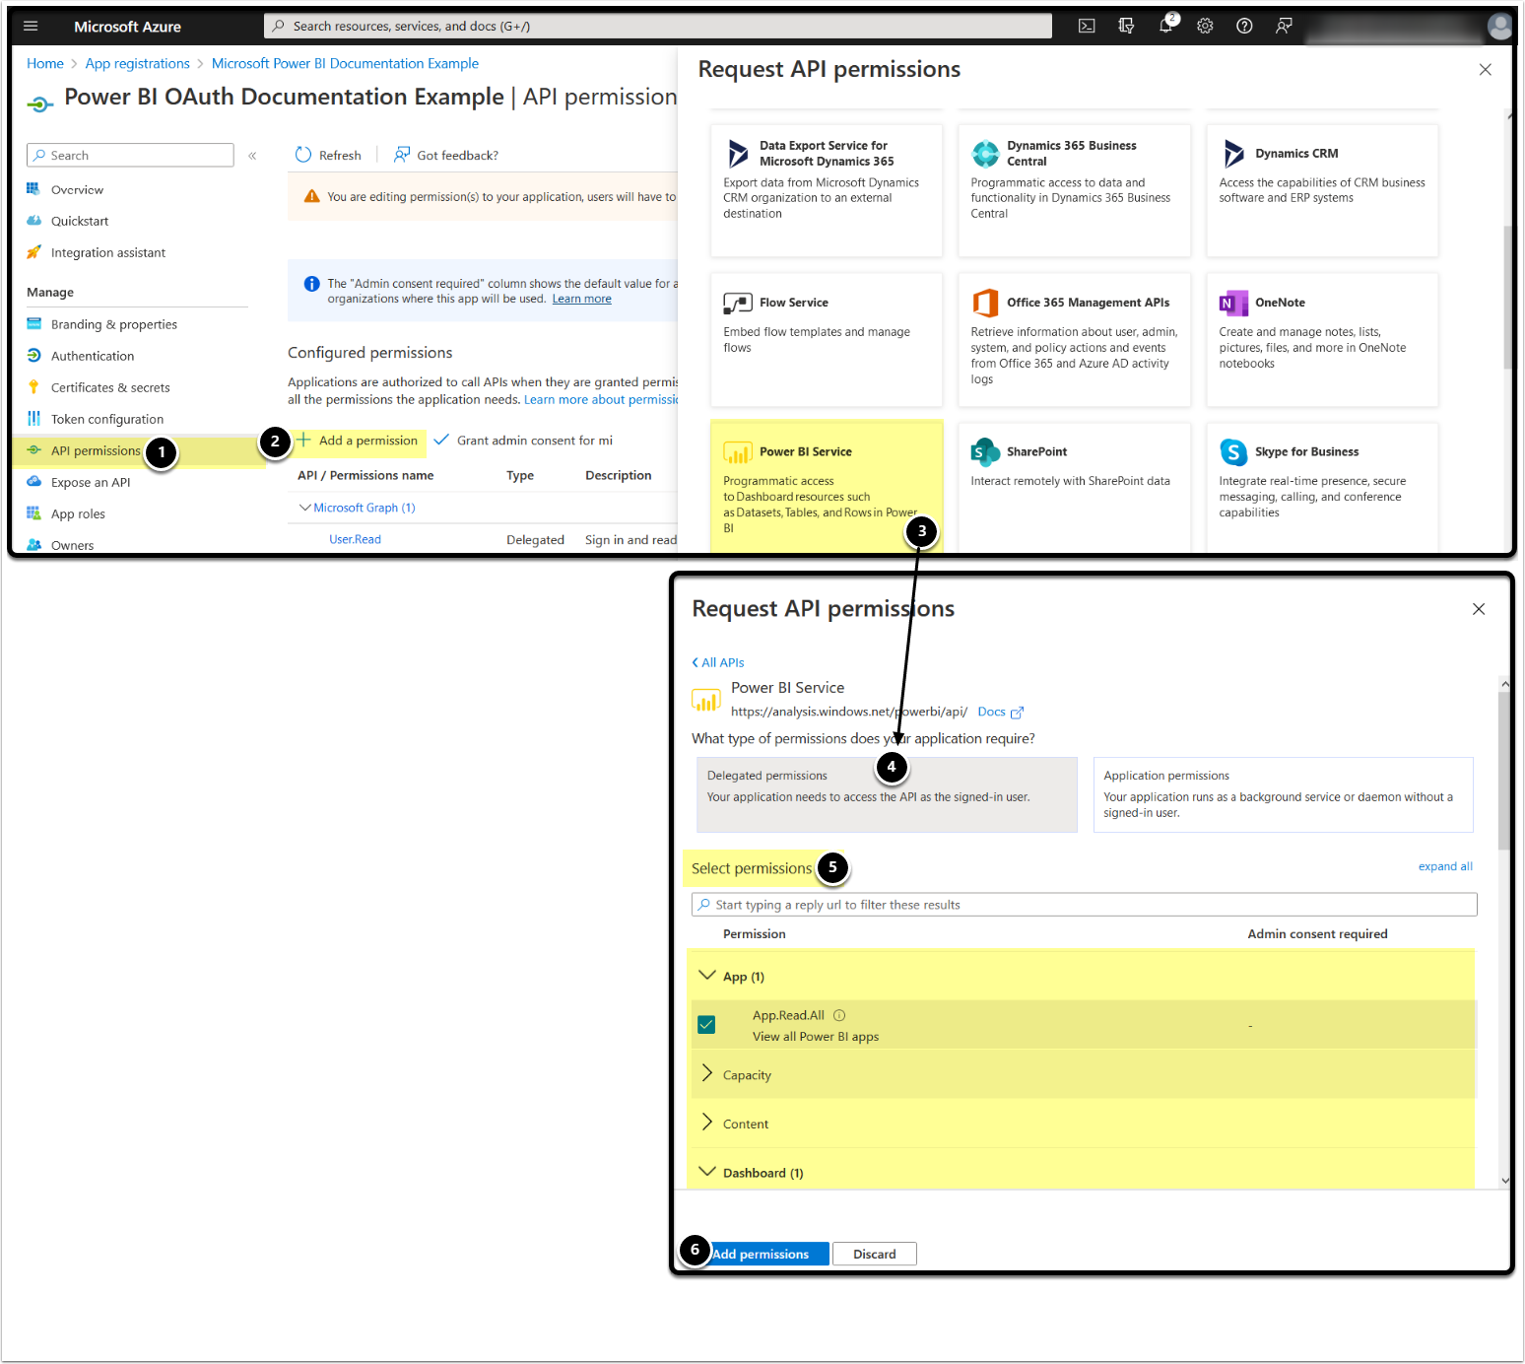Click the user account avatar
Screen dimensions: 1525x1364
pyautogui.click(x=1499, y=27)
